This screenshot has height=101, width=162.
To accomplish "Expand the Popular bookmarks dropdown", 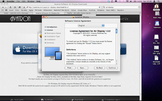I will 120,10.
